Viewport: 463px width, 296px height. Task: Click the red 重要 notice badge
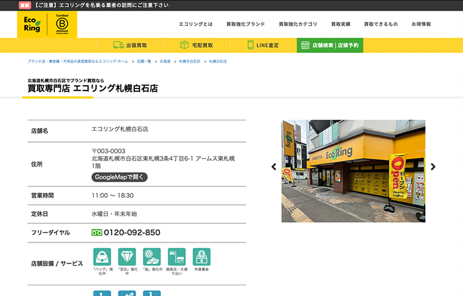coord(24,5)
